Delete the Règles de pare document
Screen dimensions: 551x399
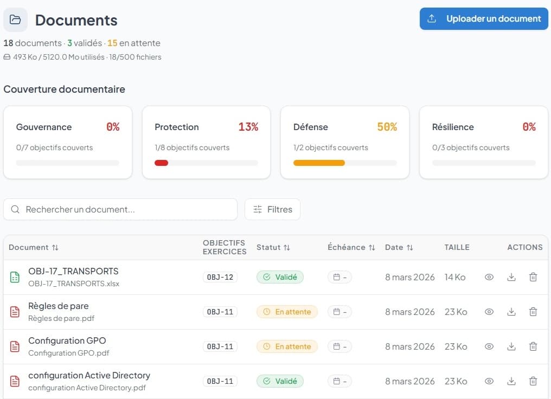(x=533, y=312)
